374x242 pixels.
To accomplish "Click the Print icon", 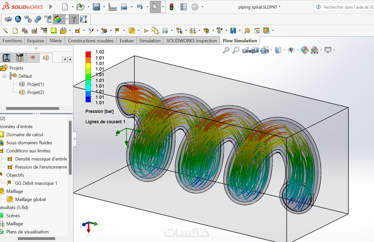I will coord(124,7).
